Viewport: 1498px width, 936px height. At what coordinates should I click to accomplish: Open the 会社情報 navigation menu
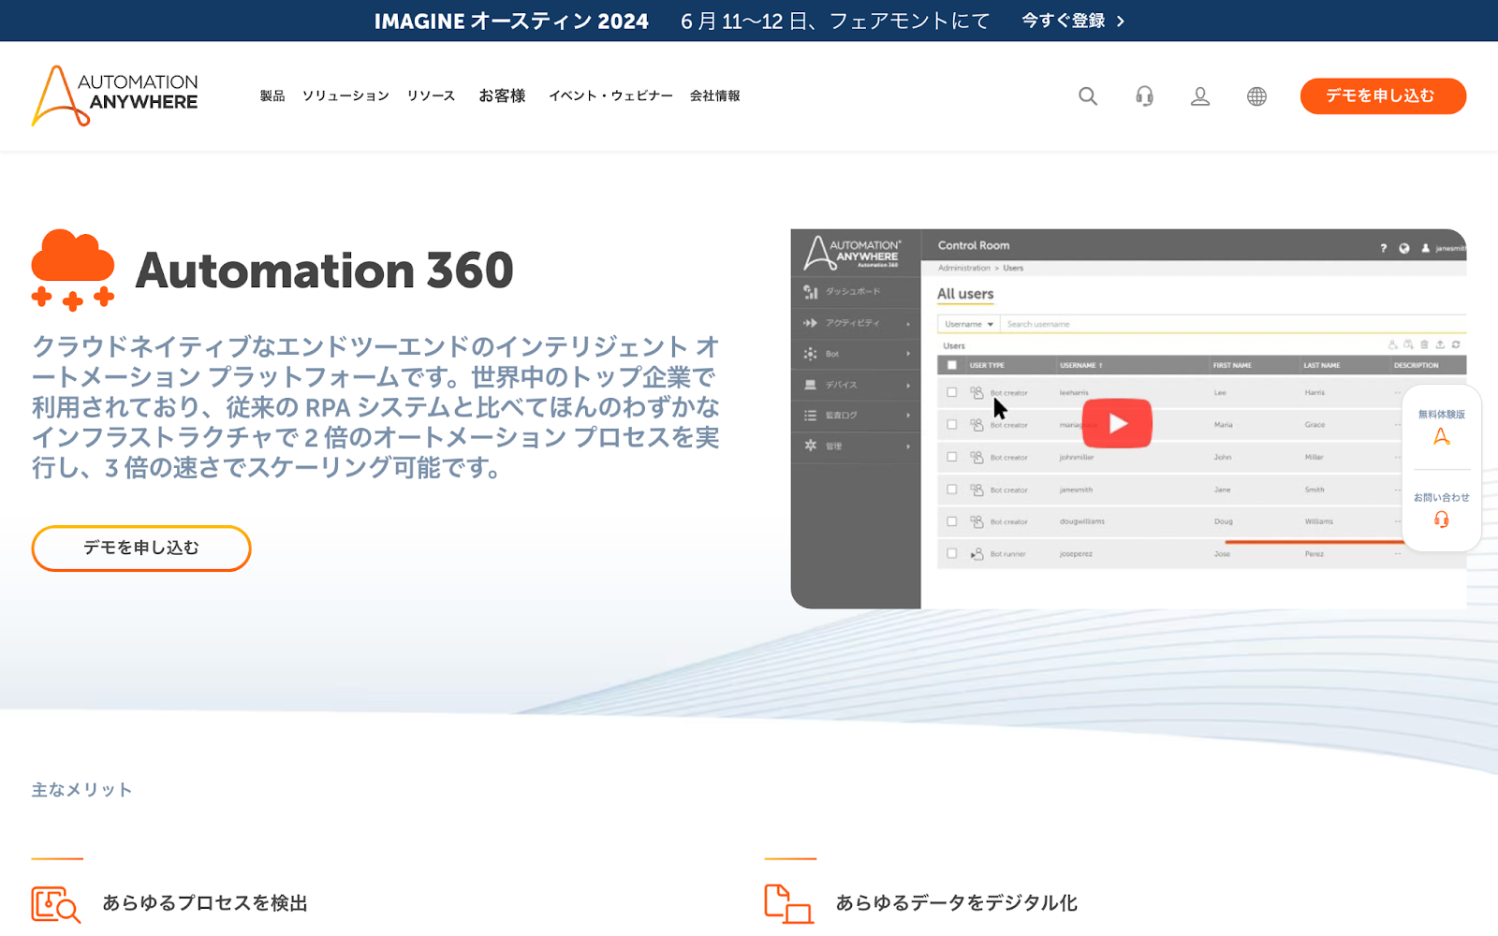715,95
